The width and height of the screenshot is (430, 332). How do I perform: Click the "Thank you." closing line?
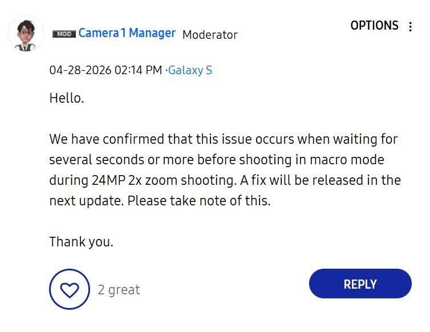81,242
